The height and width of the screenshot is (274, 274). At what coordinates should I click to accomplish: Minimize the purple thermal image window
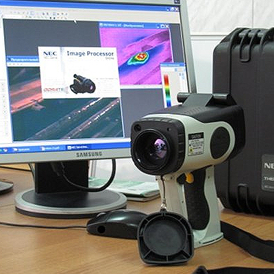tap(158, 26)
